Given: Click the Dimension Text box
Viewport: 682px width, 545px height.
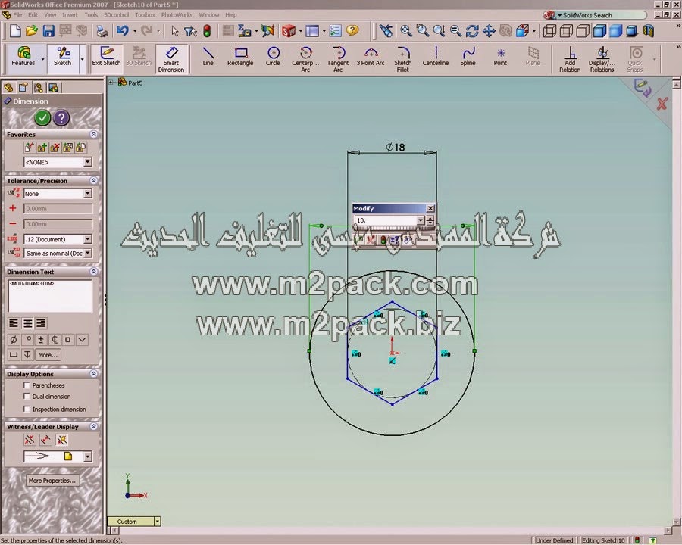Looking at the screenshot, I should [x=50, y=295].
